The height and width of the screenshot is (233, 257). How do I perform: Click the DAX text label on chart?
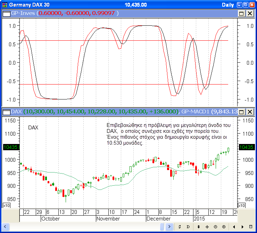[33, 128]
